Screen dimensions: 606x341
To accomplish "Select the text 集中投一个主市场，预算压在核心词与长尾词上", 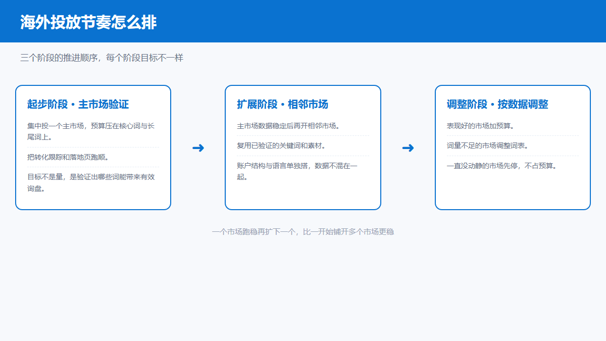I will coord(91,131).
